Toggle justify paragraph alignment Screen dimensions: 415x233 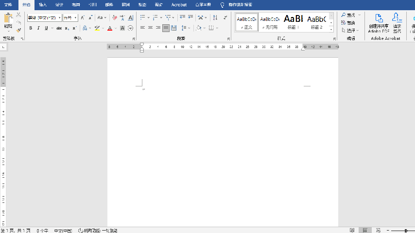166,28
